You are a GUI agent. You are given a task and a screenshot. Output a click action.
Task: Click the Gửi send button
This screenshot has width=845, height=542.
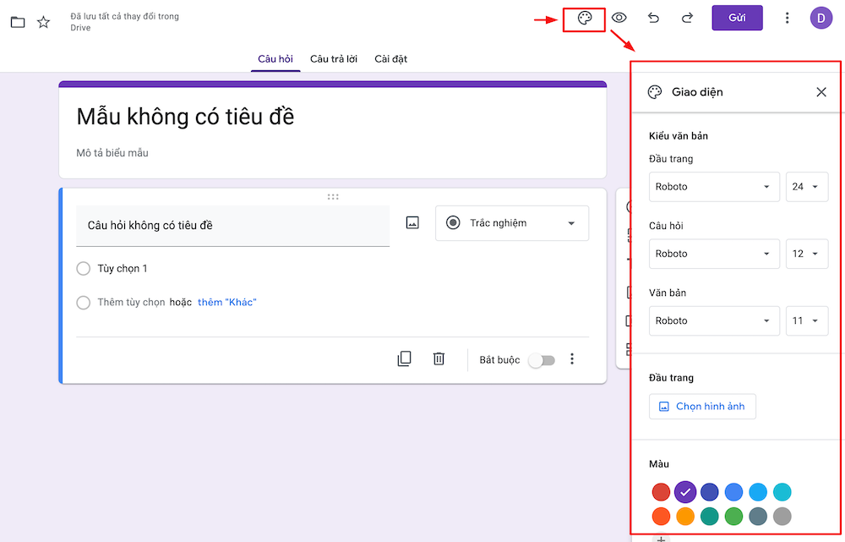coord(736,18)
